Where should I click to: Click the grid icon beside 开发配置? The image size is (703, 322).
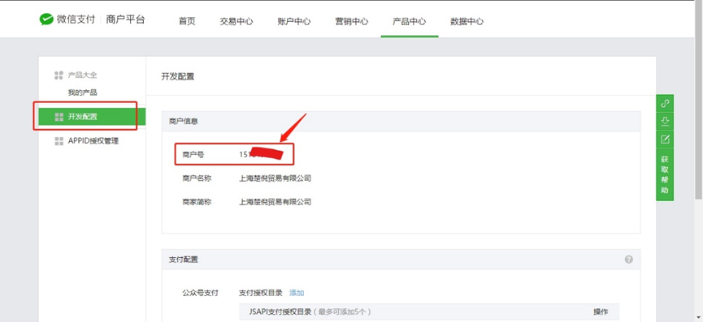[x=59, y=117]
